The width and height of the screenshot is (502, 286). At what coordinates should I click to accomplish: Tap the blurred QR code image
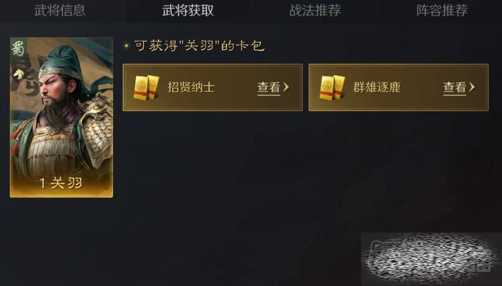(x=431, y=259)
